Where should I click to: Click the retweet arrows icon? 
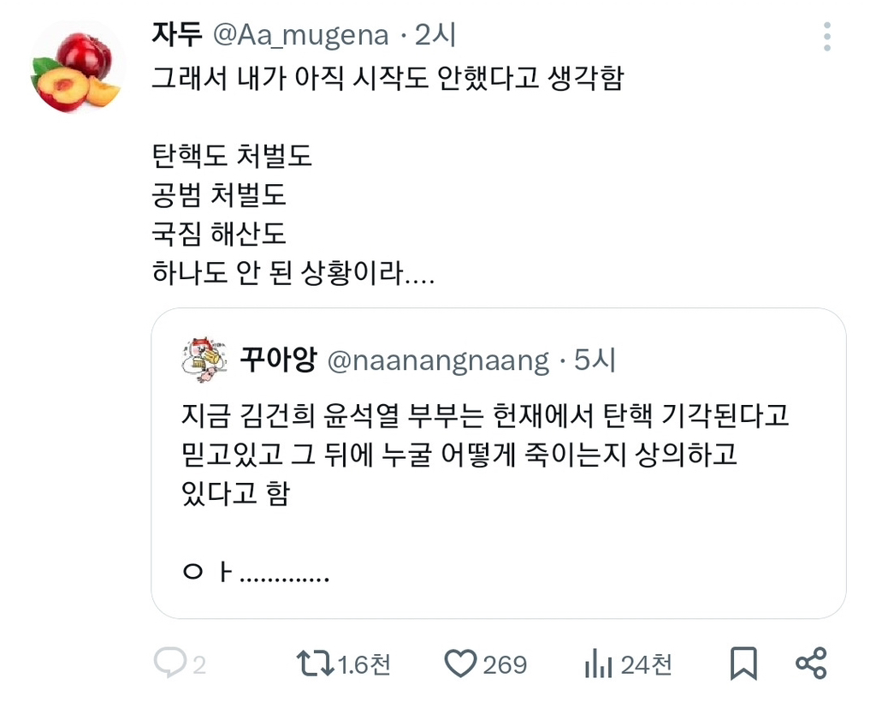coord(315,663)
